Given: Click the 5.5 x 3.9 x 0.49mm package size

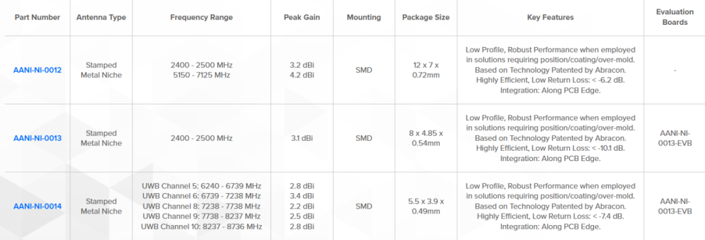Looking at the screenshot, I should [426, 206].
